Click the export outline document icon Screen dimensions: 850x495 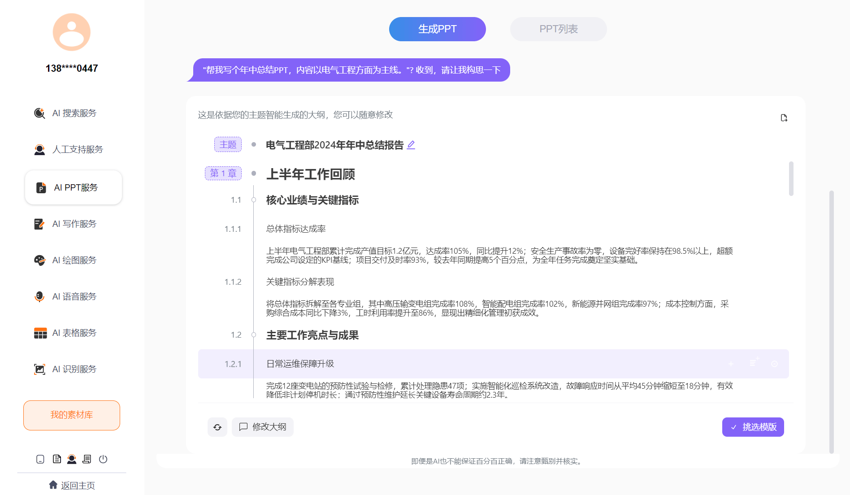784,118
